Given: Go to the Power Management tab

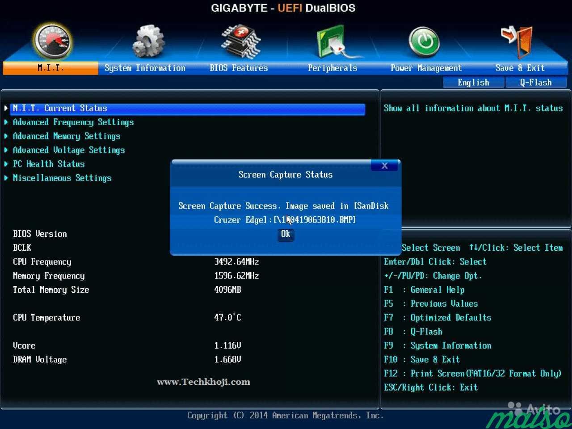Looking at the screenshot, I should (426, 68).
